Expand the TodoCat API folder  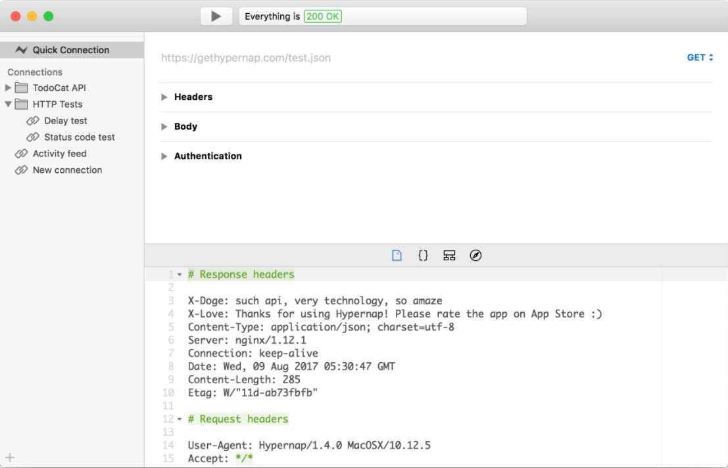coord(8,87)
